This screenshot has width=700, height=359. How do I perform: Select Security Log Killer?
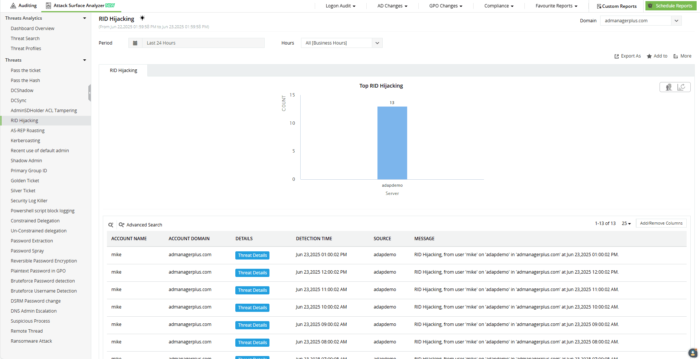pyautogui.click(x=29, y=201)
